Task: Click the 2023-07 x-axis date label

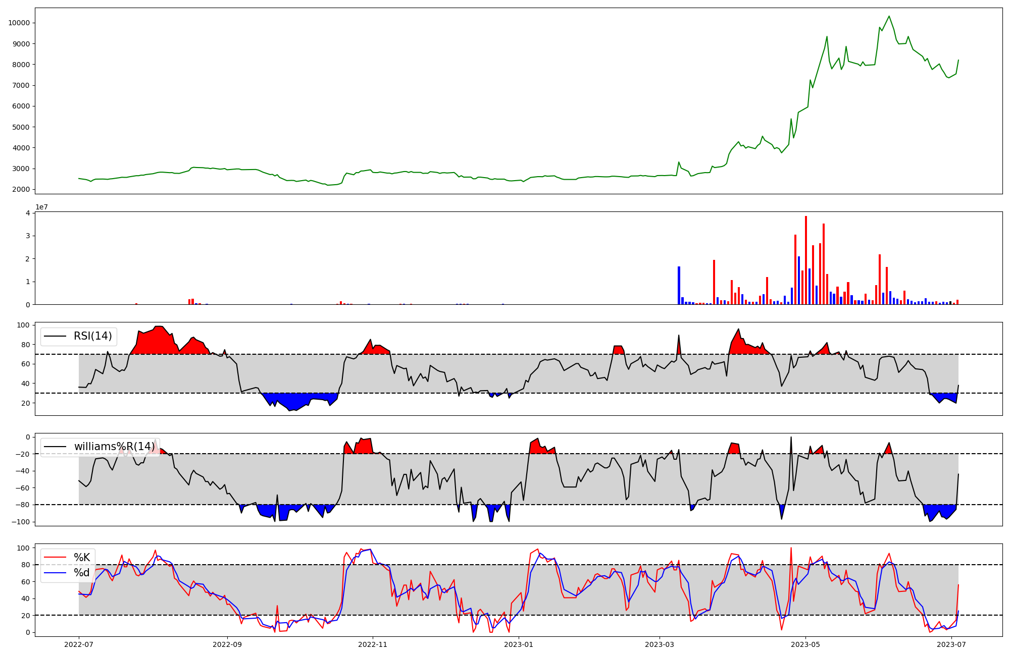Action: (x=951, y=644)
